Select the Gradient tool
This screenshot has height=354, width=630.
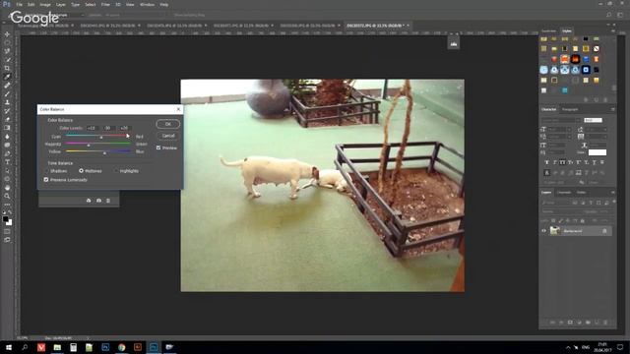(7, 128)
